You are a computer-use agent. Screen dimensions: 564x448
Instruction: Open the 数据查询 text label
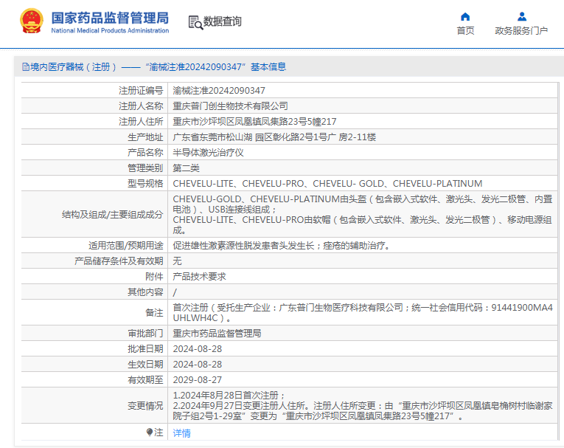pos(223,22)
